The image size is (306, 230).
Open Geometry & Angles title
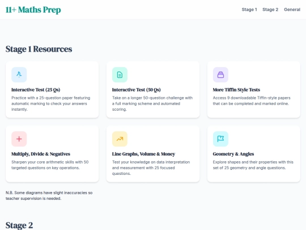tap(233, 154)
